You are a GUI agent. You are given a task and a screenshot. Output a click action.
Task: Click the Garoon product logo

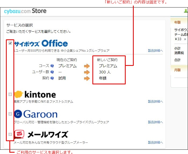tap(36, 114)
